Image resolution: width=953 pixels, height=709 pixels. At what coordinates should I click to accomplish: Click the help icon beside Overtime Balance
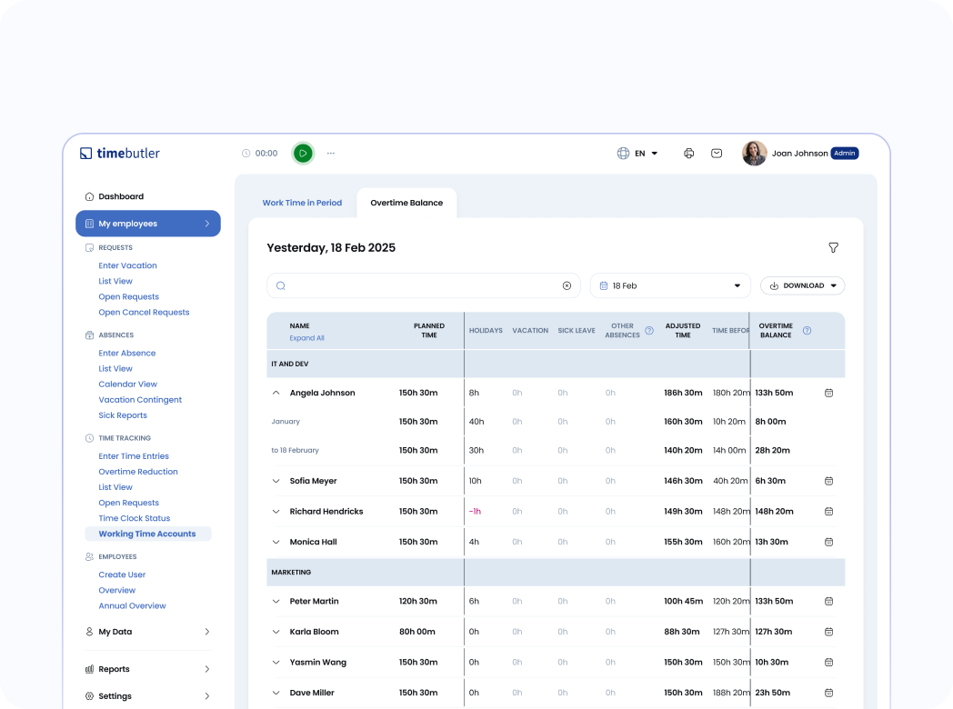pyautogui.click(x=807, y=331)
